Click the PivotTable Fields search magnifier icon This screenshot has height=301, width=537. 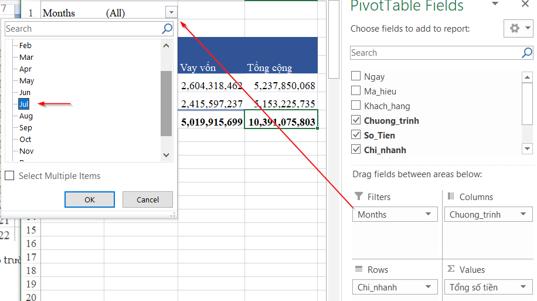(x=526, y=53)
